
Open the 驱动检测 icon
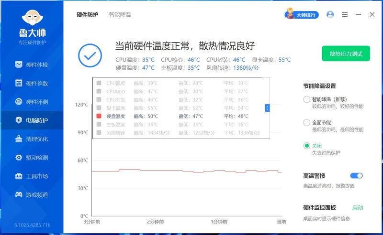[x=19, y=158]
